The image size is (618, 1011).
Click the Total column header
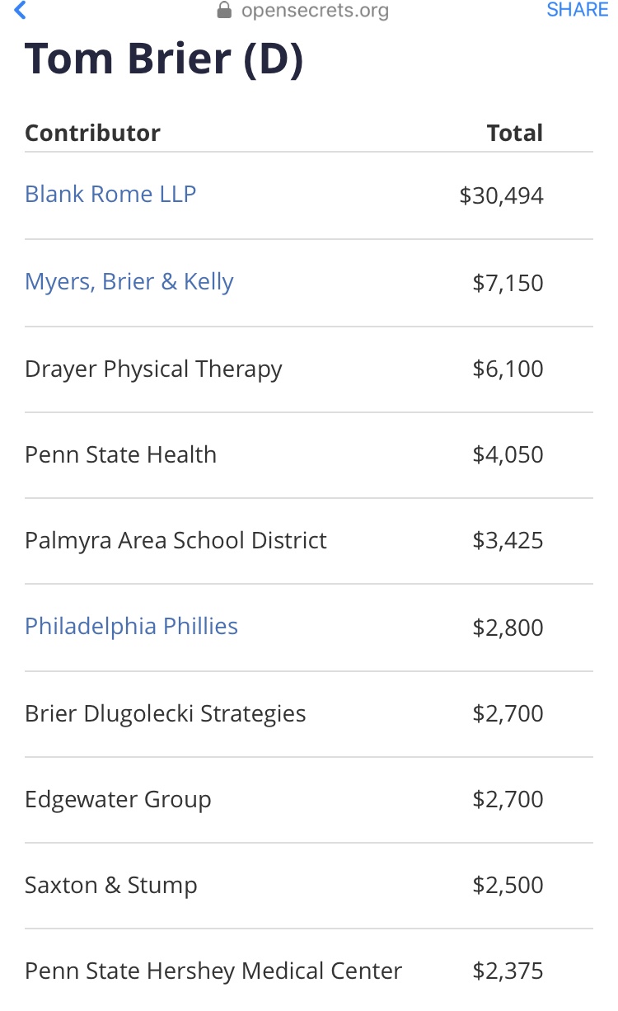pyautogui.click(x=514, y=133)
